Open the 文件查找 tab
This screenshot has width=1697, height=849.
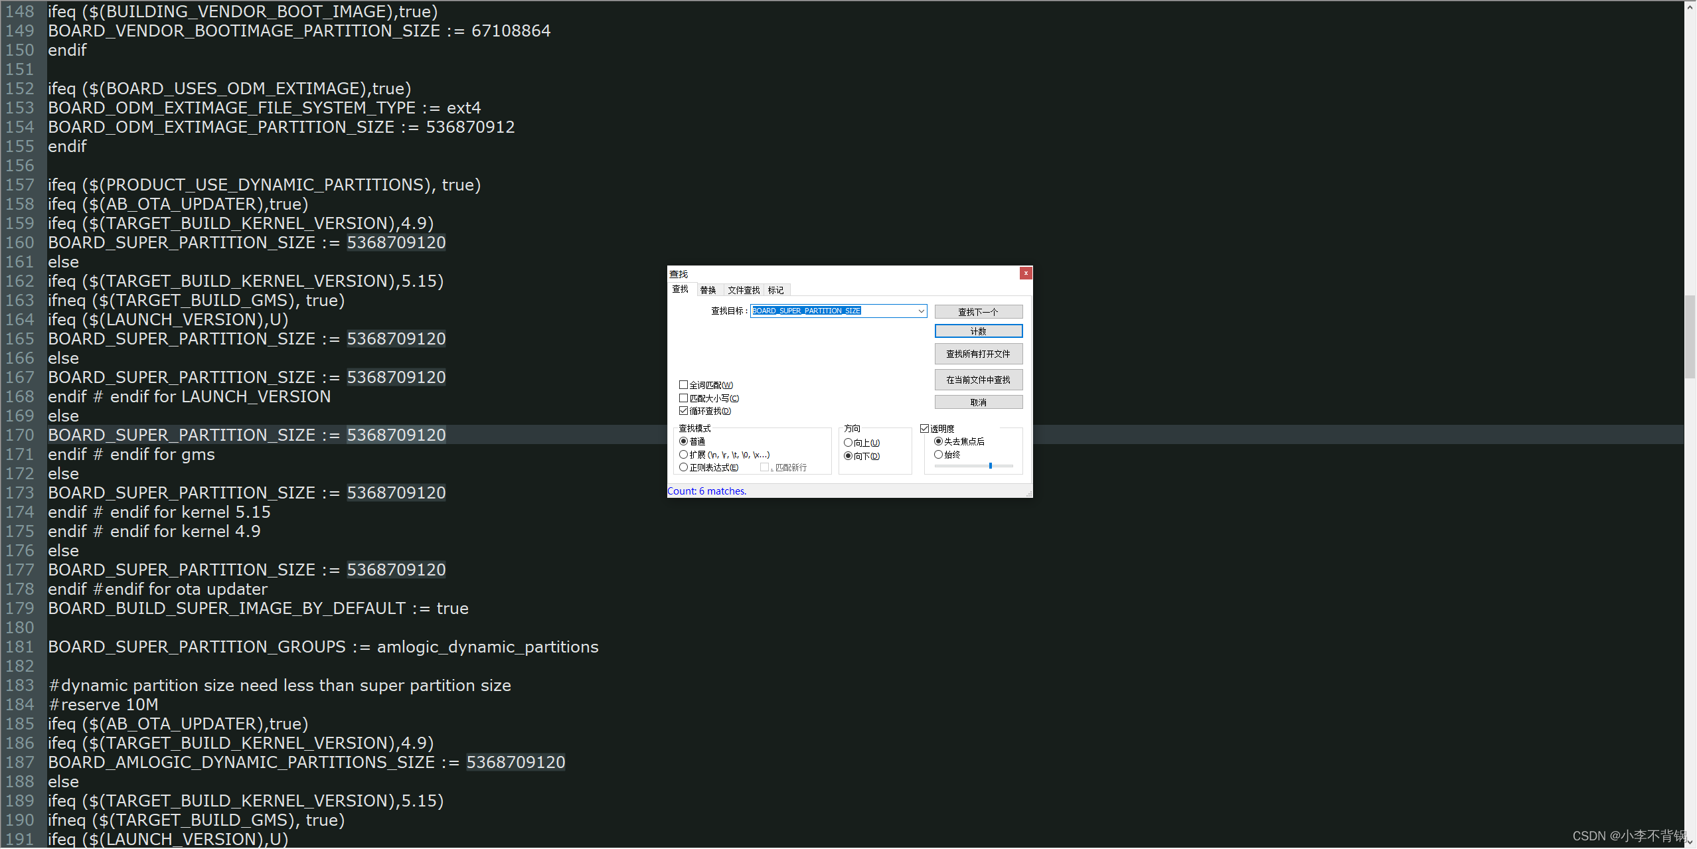pyautogui.click(x=744, y=290)
